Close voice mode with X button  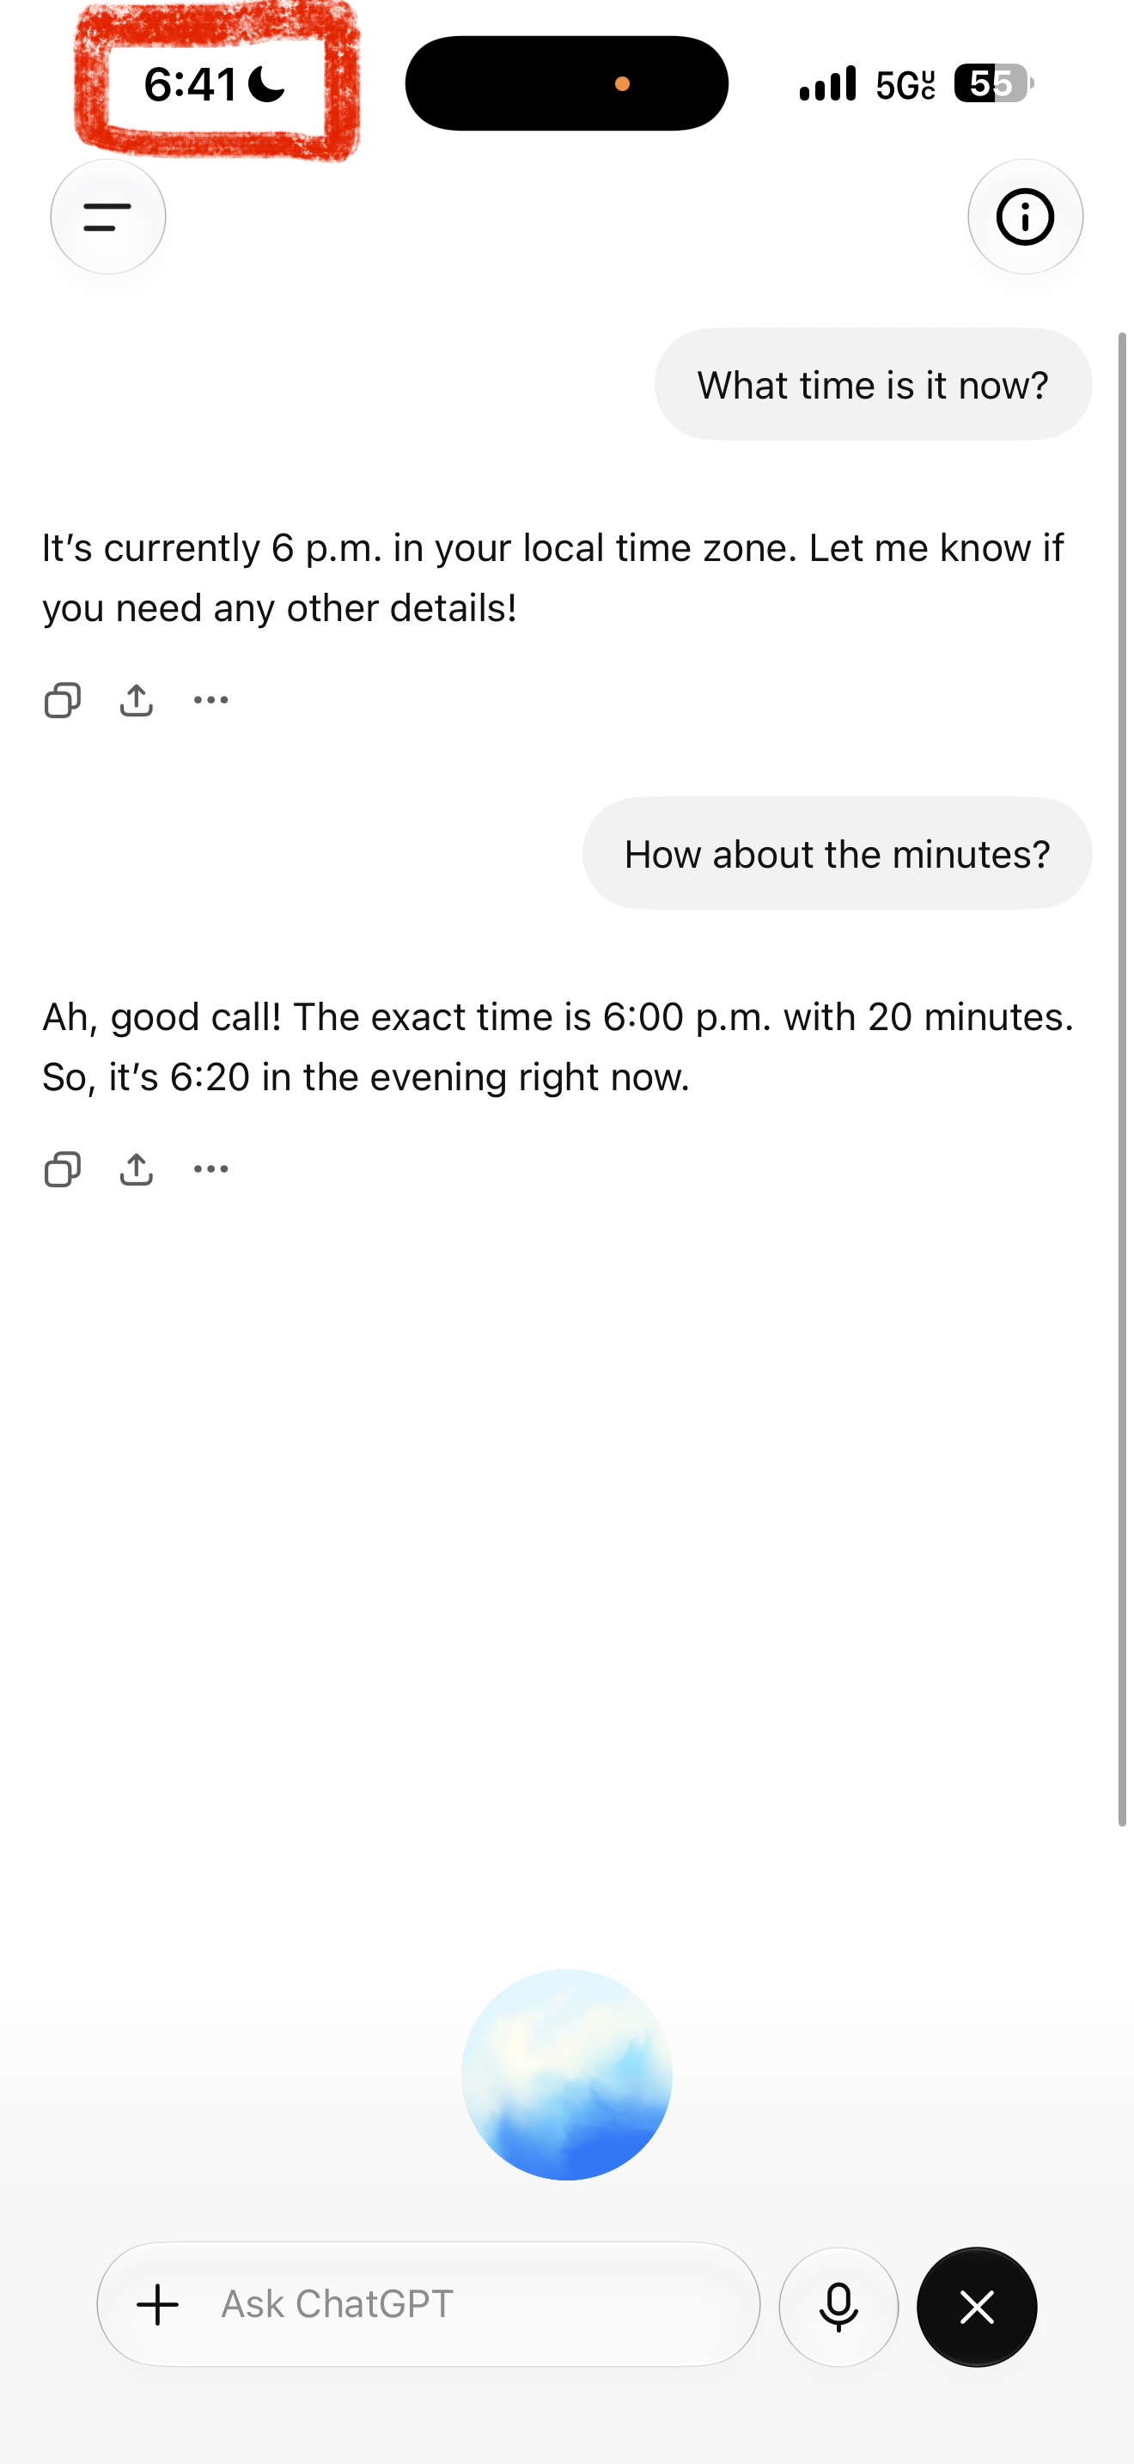[x=977, y=2306]
